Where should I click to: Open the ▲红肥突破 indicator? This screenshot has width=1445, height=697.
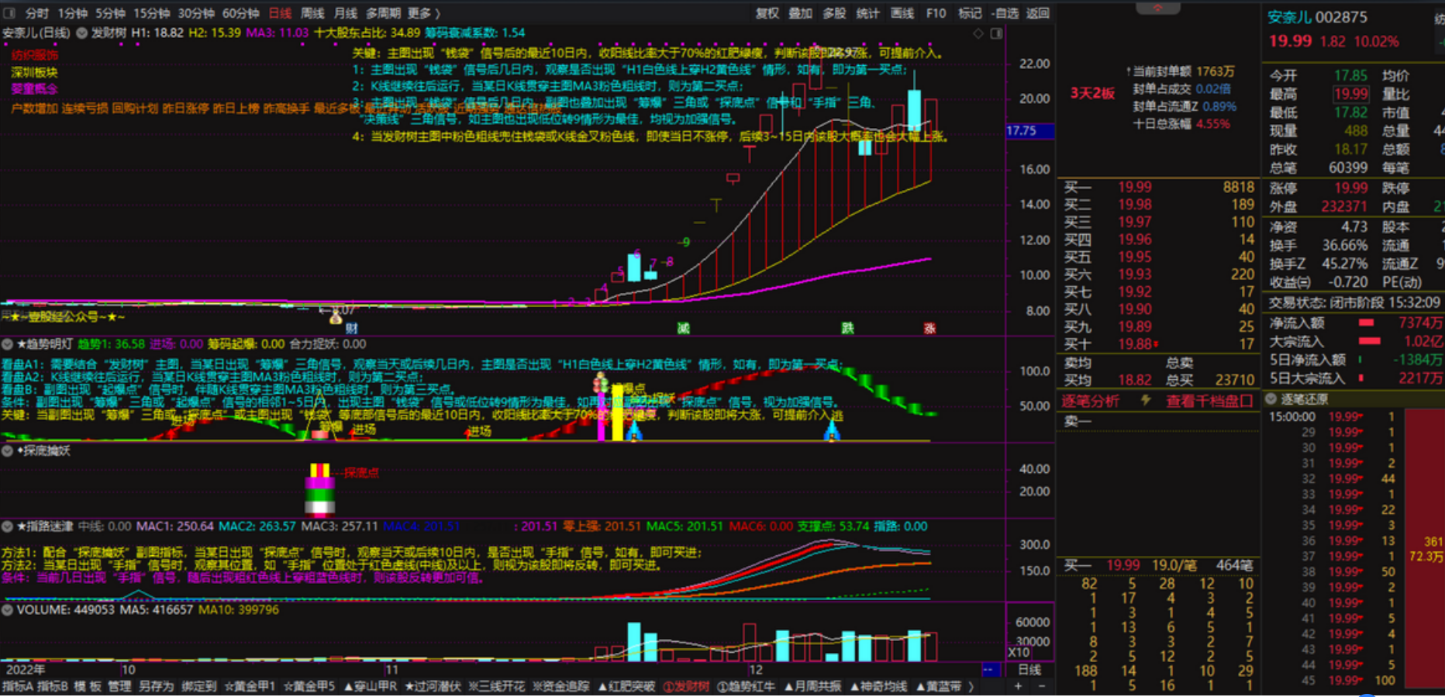pyautogui.click(x=626, y=686)
